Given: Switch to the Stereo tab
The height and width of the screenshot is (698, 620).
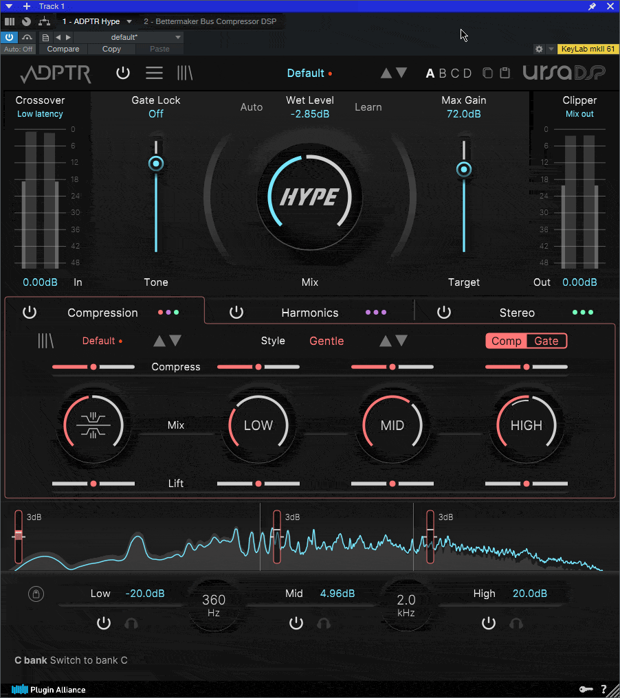Looking at the screenshot, I should [x=517, y=313].
